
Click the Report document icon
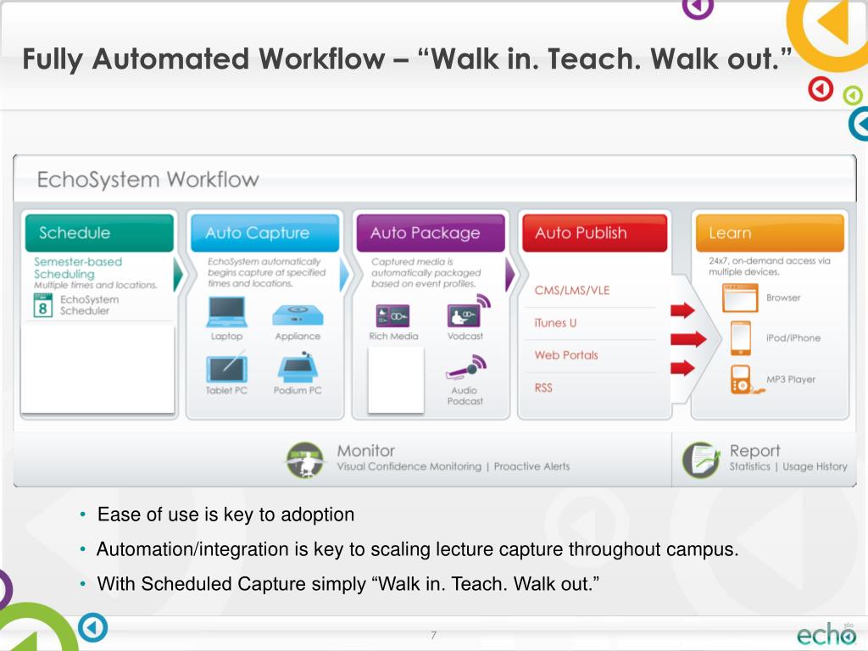(x=701, y=459)
